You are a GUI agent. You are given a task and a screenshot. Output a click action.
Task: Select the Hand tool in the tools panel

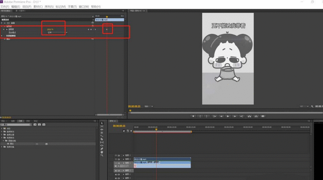(x=102, y=152)
